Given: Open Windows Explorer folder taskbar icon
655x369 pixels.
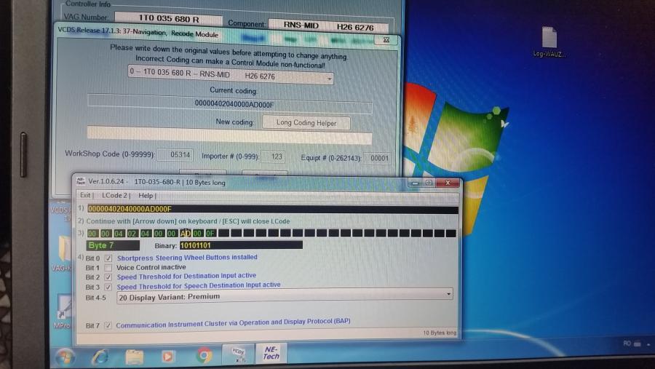Looking at the screenshot, I should 135,356.
